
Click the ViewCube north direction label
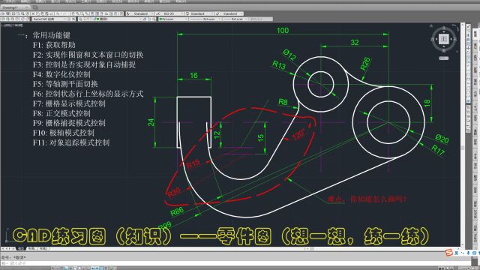pos(444,28)
